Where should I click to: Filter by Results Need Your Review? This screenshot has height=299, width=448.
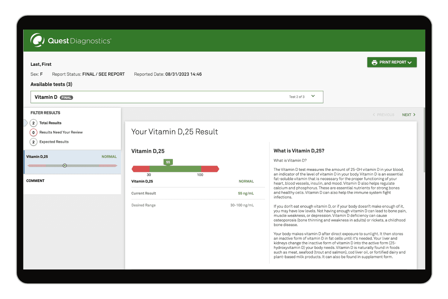[x=61, y=132]
